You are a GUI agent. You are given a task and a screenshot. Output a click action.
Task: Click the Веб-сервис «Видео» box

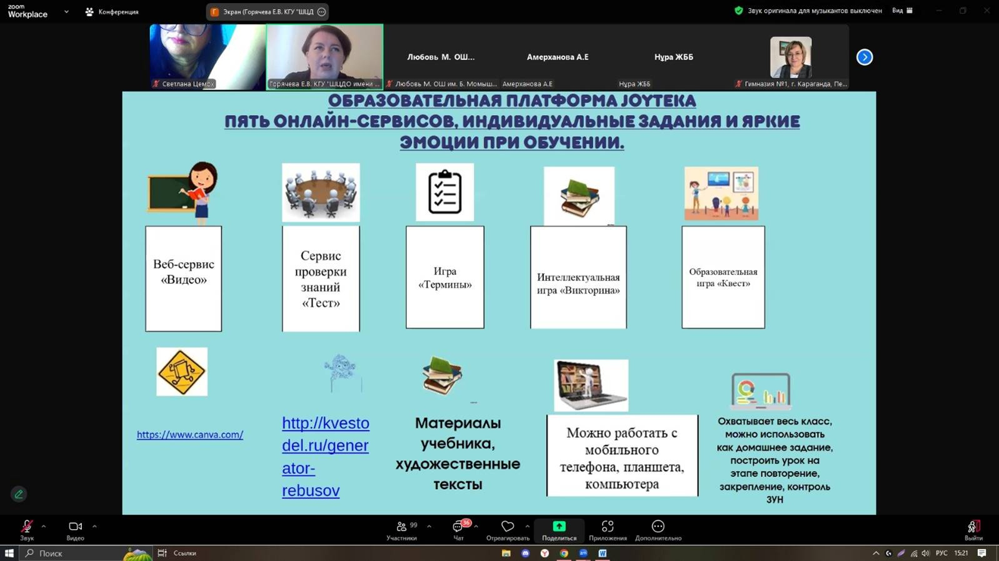point(183,279)
